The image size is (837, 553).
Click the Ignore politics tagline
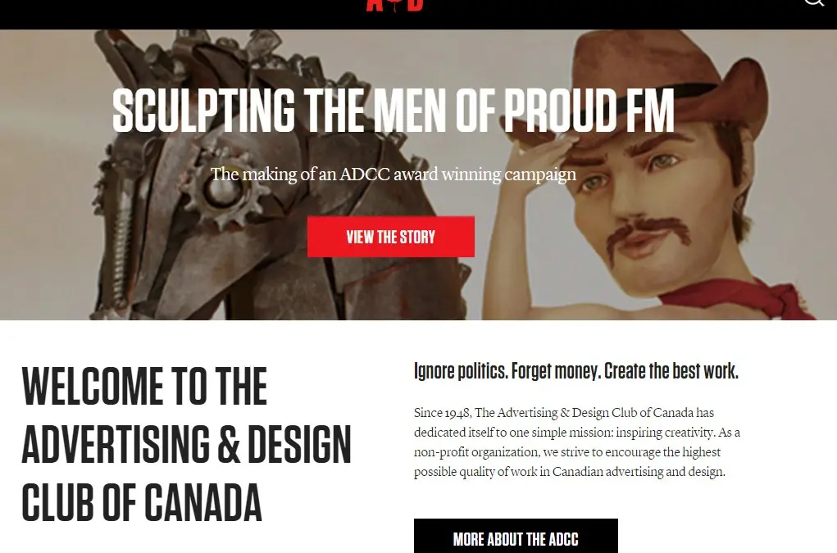[576, 370]
